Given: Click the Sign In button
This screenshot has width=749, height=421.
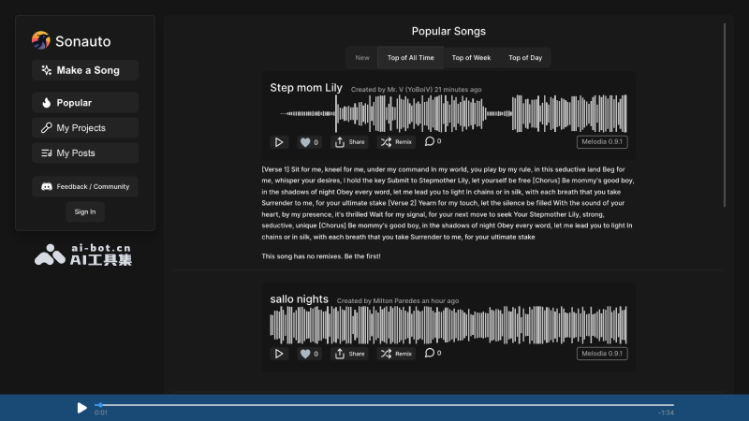Looking at the screenshot, I should 85,211.
